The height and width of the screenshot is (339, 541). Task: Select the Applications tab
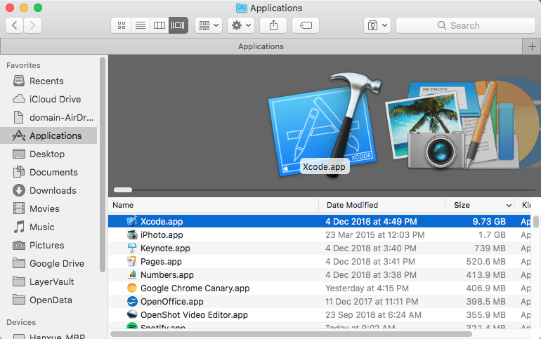click(x=261, y=46)
